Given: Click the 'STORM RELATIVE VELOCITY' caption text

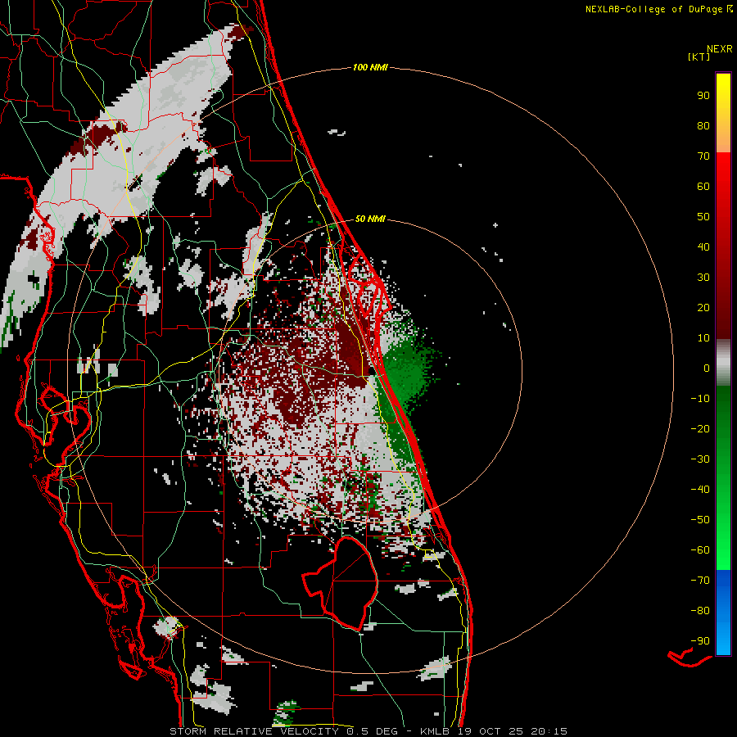Looking at the screenshot, I should [x=254, y=731].
